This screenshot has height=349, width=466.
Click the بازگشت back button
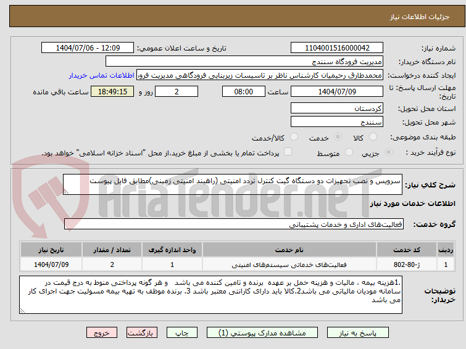(142, 333)
